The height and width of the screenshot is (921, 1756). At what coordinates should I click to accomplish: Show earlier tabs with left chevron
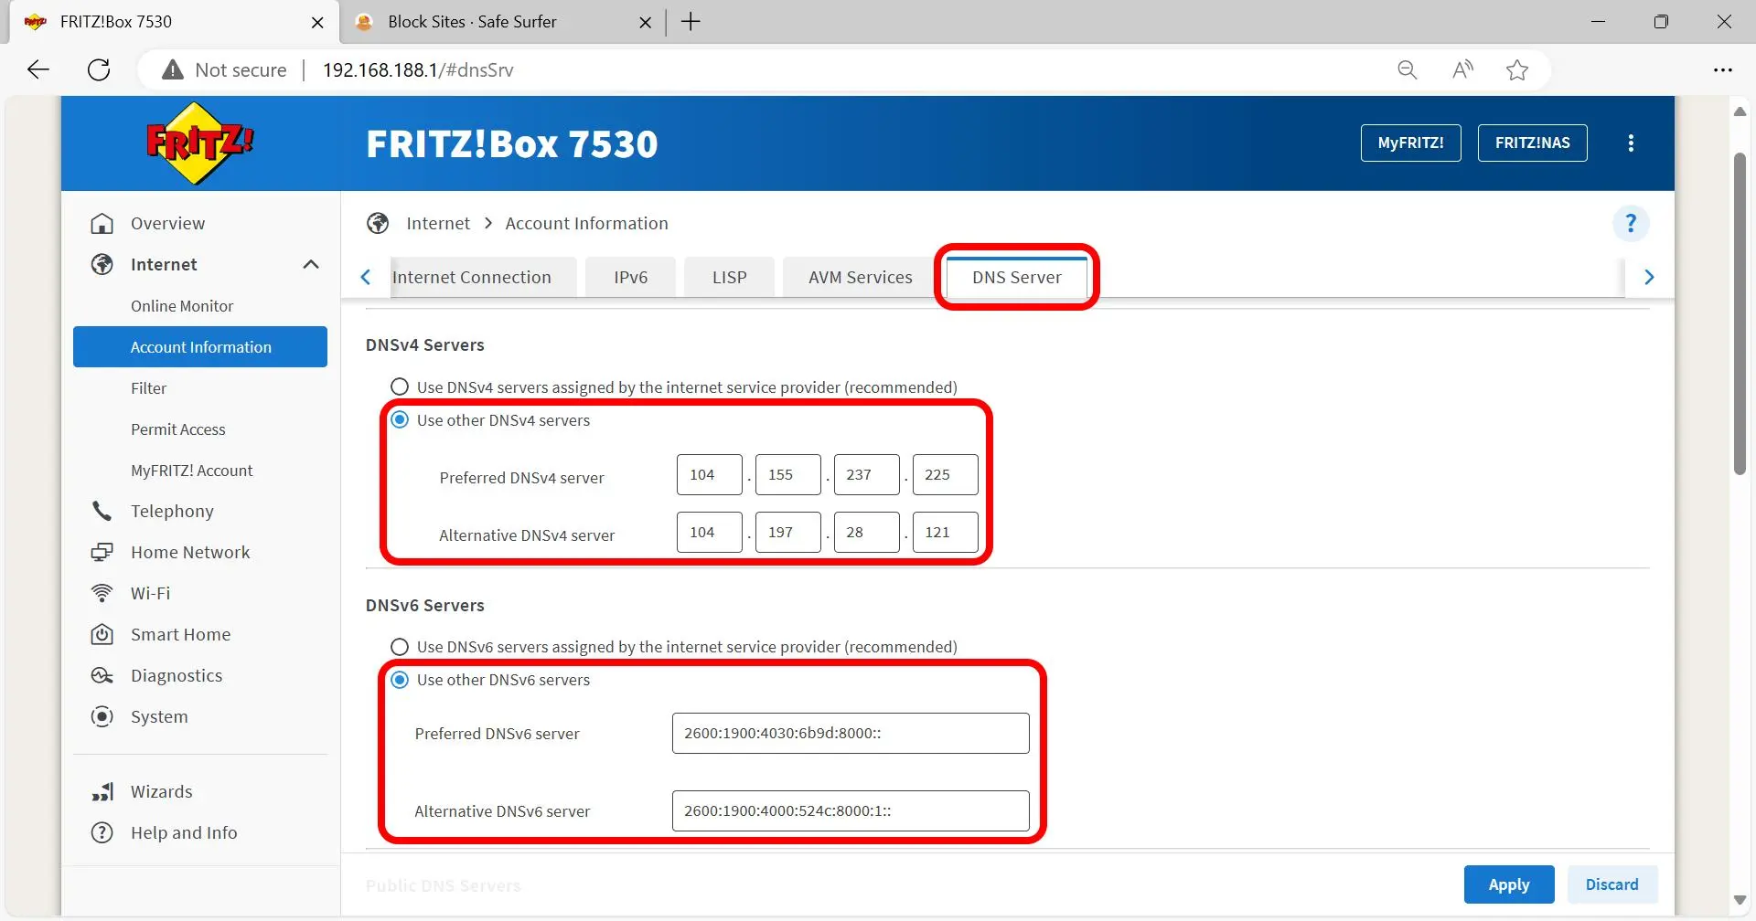[x=366, y=278]
